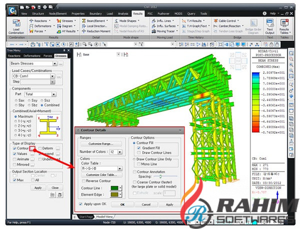Open the Part Total dropdown

[54, 94]
